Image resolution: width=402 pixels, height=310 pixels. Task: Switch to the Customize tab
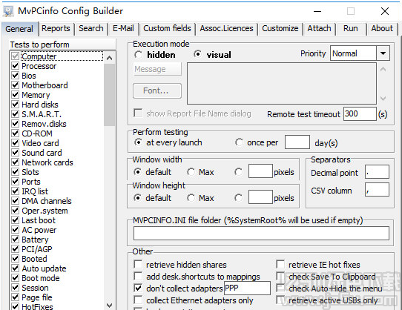pyautogui.click(x=280, y=28)
